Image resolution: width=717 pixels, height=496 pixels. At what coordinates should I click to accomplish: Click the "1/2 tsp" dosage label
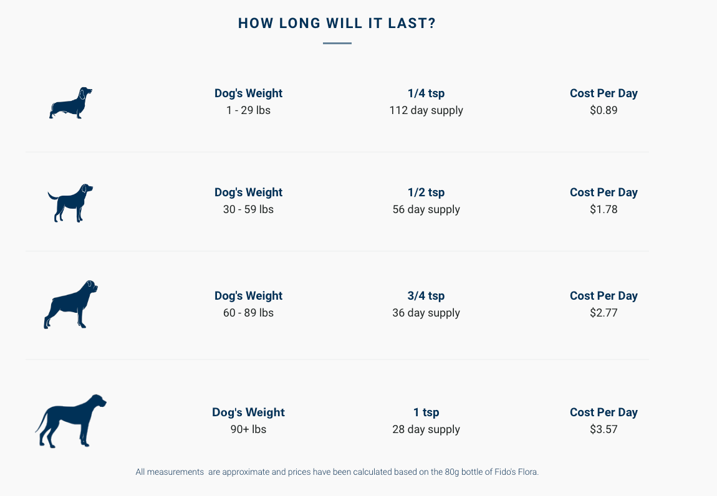(426, 193)
